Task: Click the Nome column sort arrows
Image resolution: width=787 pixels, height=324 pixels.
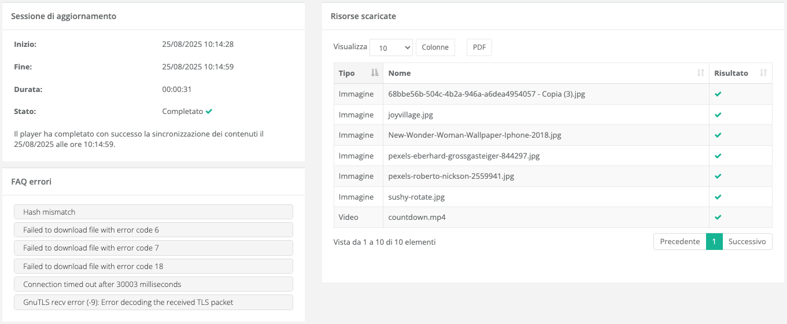Action: pos(700,73)
